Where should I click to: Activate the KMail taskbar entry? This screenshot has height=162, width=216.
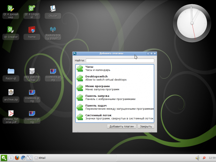coord(75,158)
